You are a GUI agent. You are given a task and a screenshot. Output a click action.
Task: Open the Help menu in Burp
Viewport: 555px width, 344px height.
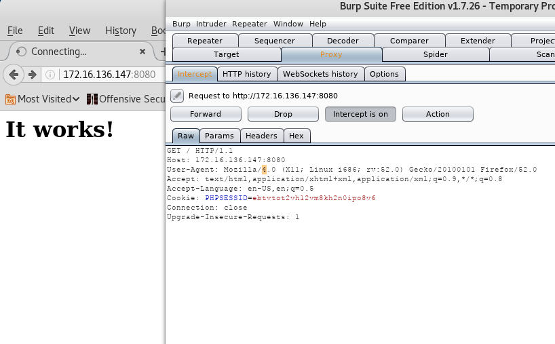point(318,24)
